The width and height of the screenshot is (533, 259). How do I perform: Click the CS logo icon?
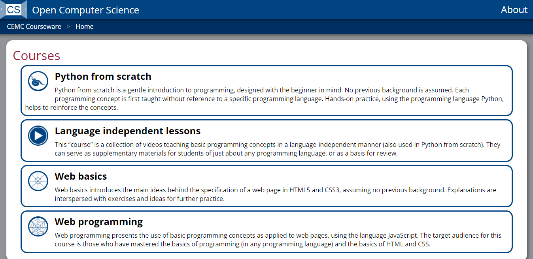[13, 9]
